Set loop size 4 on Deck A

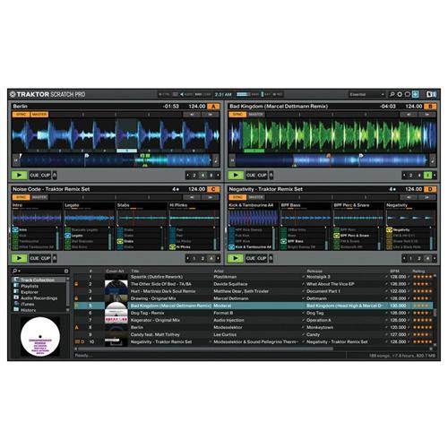pyautogui.click(x=202, y=176)
